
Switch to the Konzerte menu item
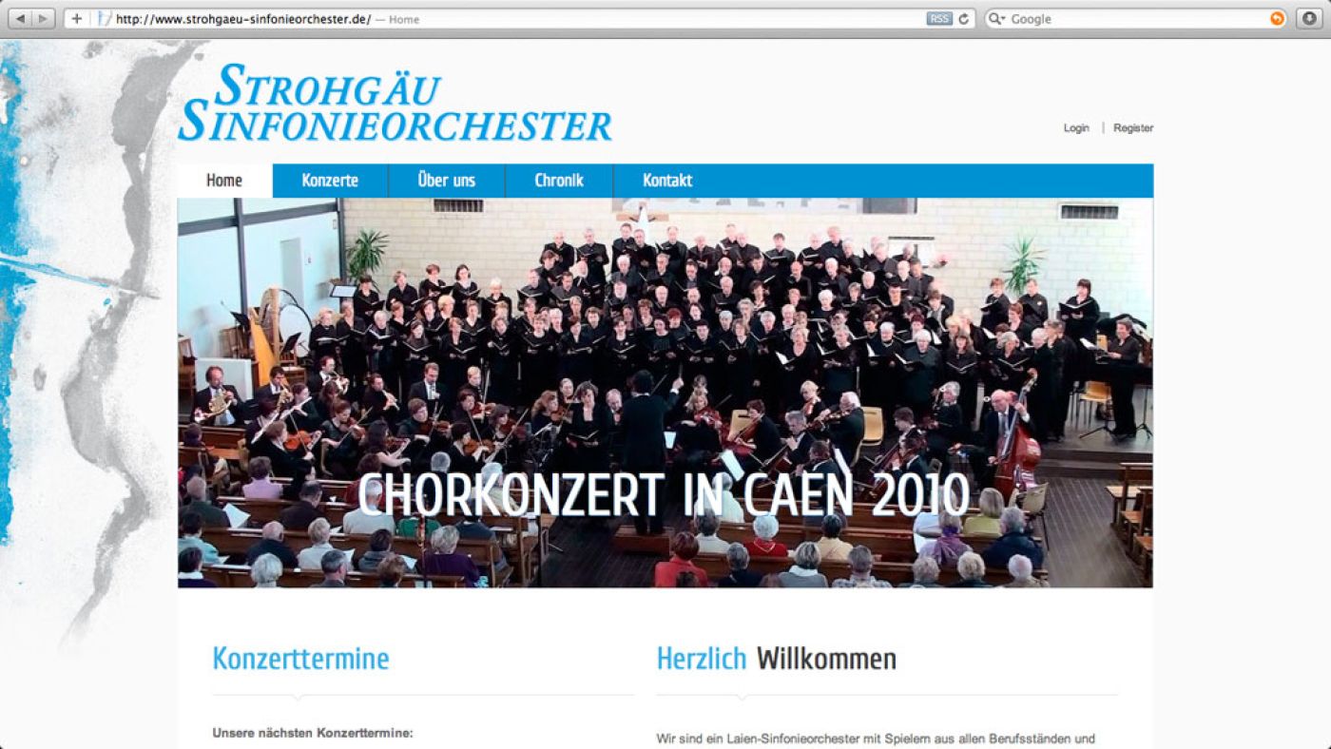coord(330,181)
